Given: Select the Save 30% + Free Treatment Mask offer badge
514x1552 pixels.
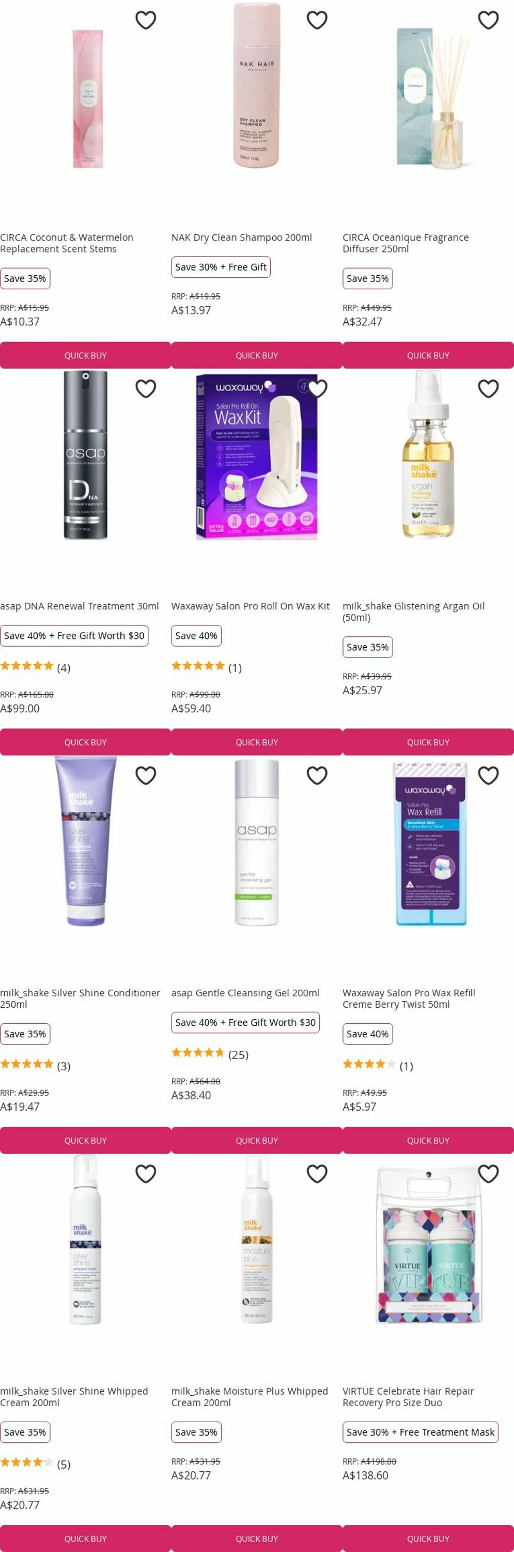Looking at the screenshot, I should pos(420,1432).
